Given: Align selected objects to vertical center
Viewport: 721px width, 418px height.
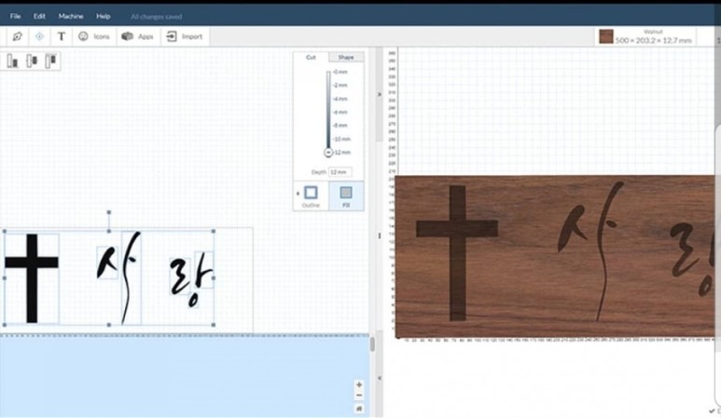Looking at the screenshot, I should point(32,61).
